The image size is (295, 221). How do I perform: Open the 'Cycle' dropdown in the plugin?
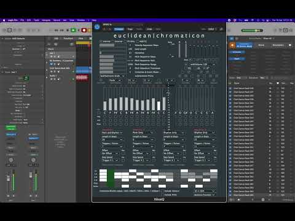point(116,80)
